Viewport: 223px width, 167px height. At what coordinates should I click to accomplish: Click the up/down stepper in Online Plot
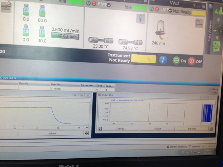point(100,129)
